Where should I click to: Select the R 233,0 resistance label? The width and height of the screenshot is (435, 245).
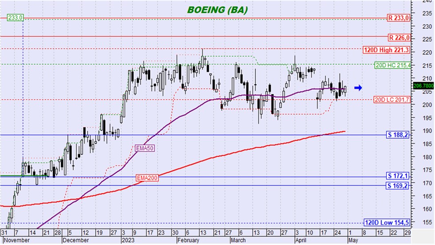pos(398,18)
